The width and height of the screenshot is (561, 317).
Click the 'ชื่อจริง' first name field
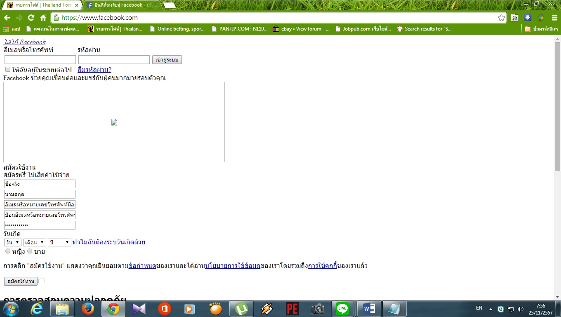tap(40, 184)
